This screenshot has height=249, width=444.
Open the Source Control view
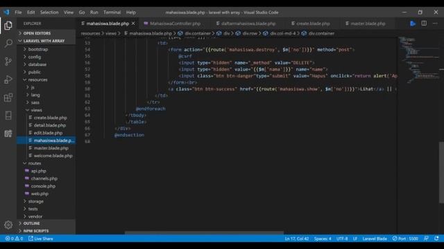pyautogui.click(x=8, y=62)
